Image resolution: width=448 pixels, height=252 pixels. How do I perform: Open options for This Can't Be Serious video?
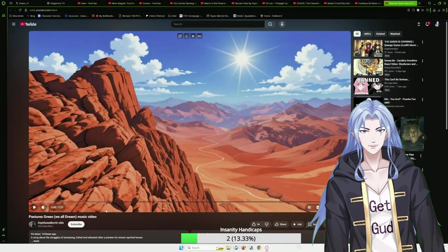tap(422, 80)
